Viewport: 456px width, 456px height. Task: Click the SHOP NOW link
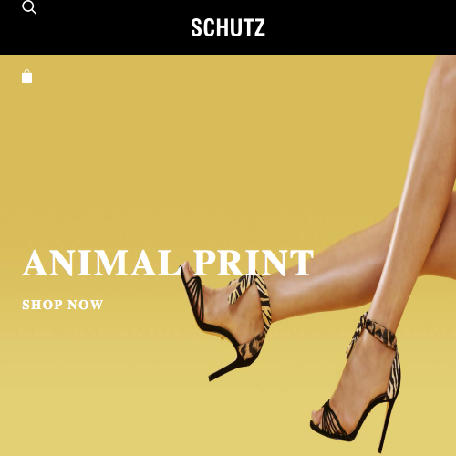coord(63,305)
